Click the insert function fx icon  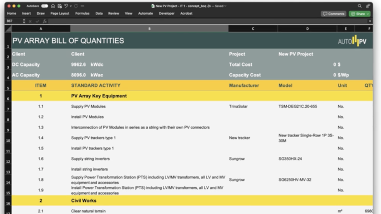click(x=45, y=21)
